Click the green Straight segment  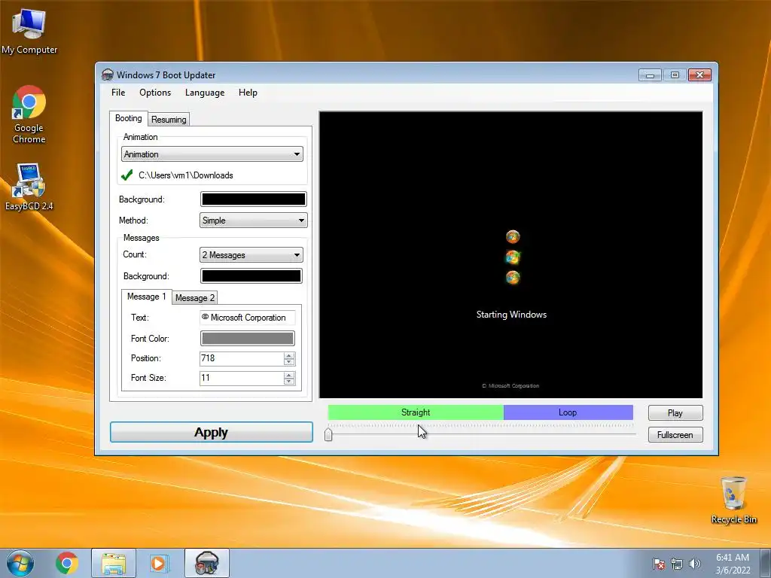416,412
